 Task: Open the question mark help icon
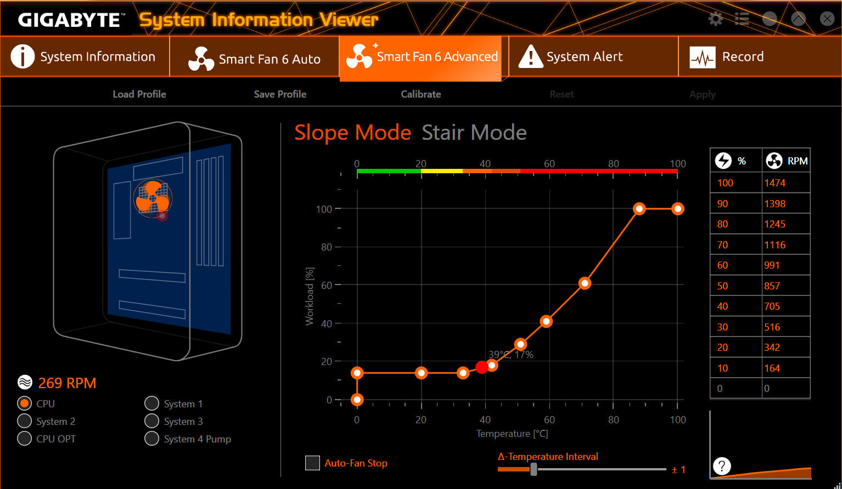coord(722,466)
